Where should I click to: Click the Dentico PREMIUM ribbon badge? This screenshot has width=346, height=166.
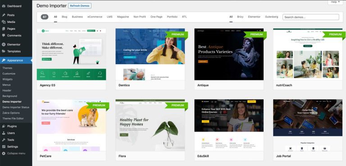[177, 35]
